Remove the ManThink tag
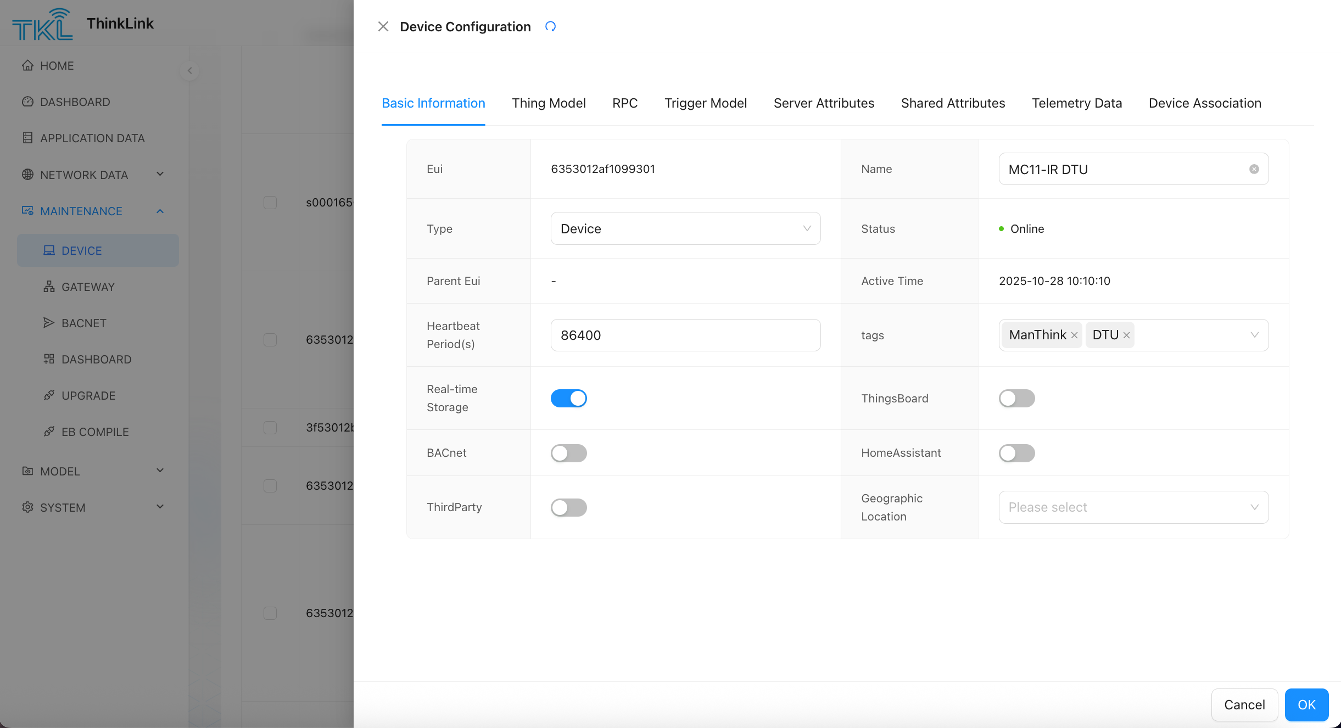 [x=1074, y=335]
